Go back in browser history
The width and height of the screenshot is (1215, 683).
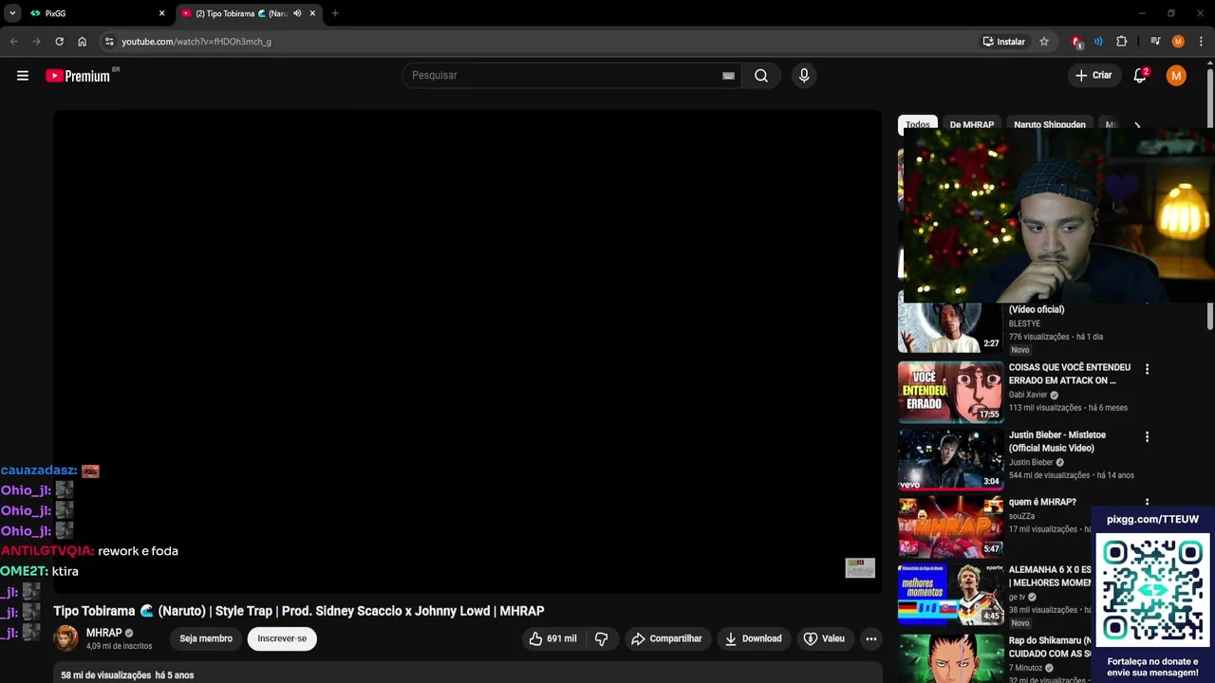click(x=13, y=42)
